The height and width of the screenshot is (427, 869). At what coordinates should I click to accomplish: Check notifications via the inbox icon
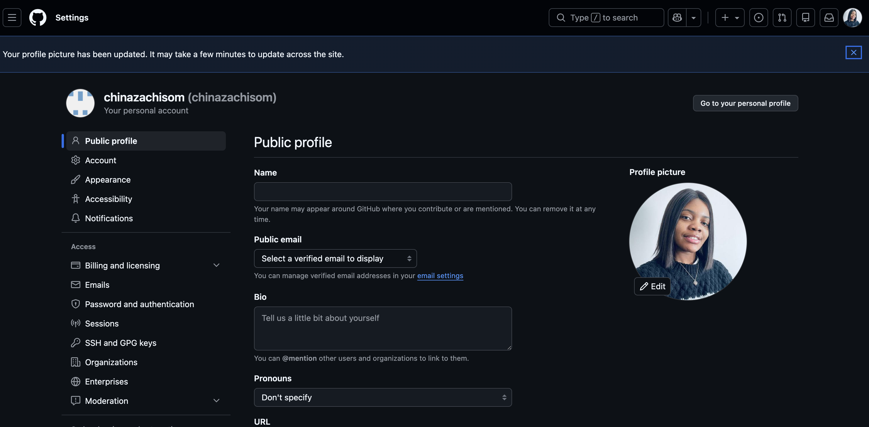coord(829,17)
